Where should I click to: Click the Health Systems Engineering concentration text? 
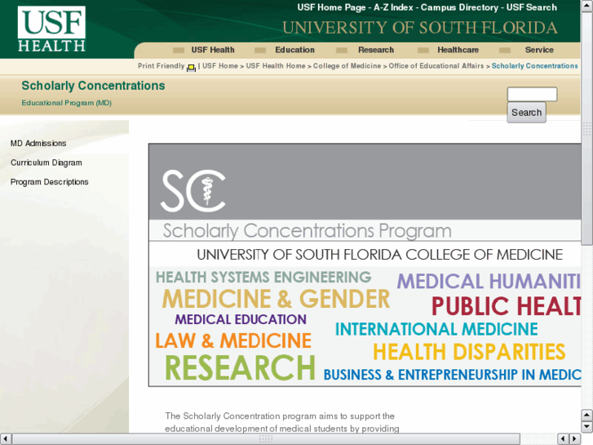pyautogui.click(x=263, y=278)
